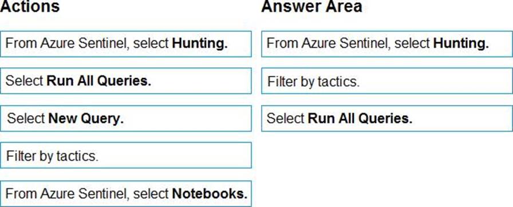Pick the Run All Queries action tile

(x=125, y=81)
